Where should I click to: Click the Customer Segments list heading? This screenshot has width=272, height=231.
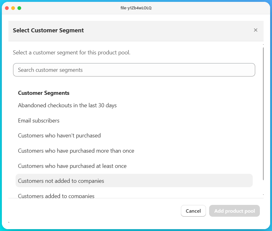(x=44, y=93)
